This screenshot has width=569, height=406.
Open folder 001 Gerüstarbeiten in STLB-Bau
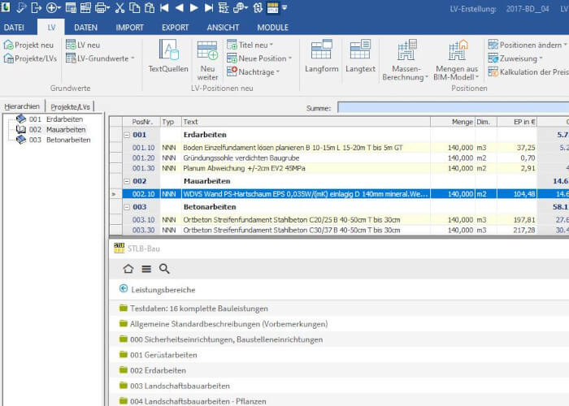tap(159, 355)
